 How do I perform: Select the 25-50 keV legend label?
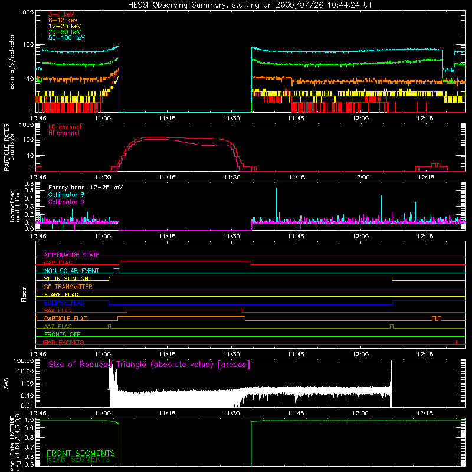pyautogui.click(x=64, y=32)
